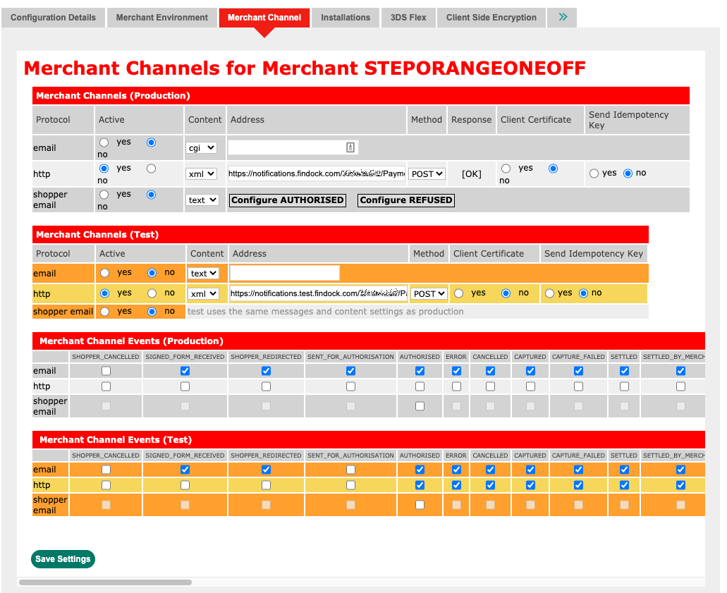Click the Configure REFUSED button
Viewport: 727px width, 593px height.
[405, 200]
